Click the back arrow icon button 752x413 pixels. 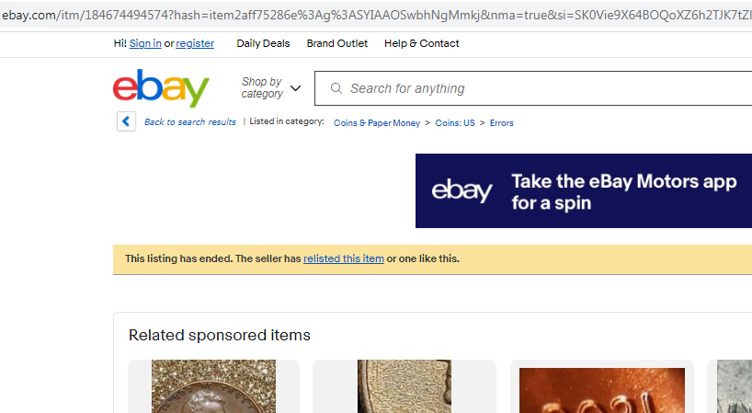pos(126,121)
